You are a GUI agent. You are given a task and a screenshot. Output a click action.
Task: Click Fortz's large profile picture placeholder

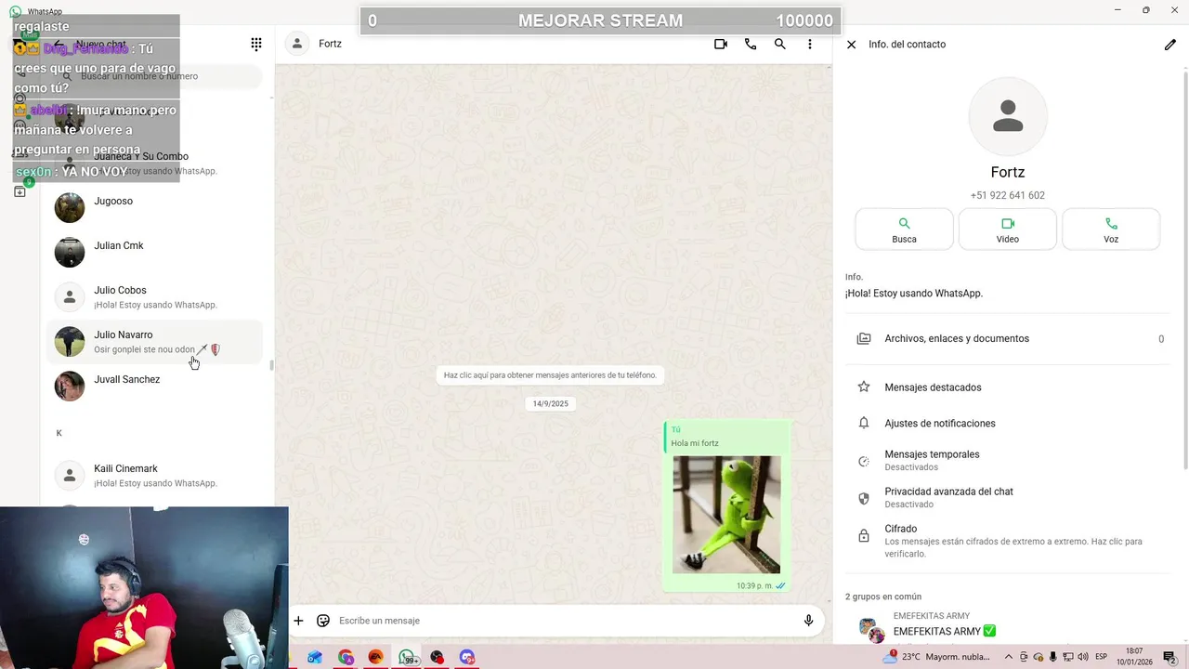click(1008, 116)
